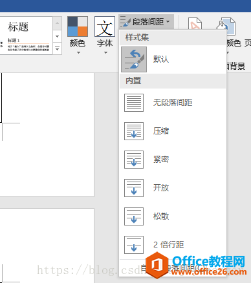The image size is (251, 283).
Task: Click the 松散 spacing icon
Action: [134, 216]
